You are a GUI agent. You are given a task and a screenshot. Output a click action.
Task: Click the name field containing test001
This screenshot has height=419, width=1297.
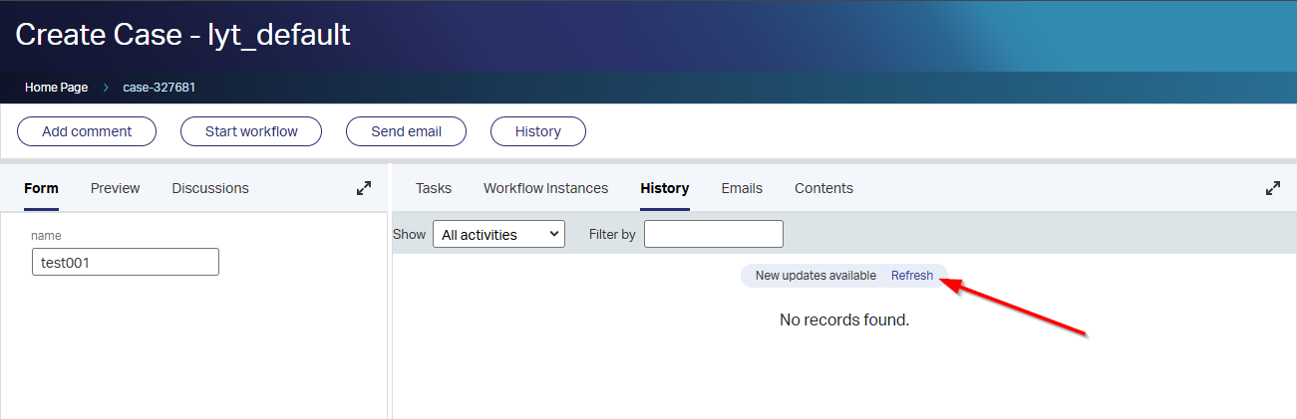point(125,262)
